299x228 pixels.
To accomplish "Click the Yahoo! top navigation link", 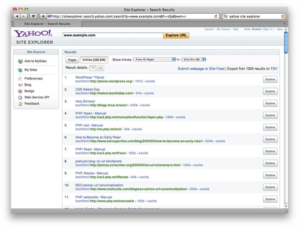I will [209, 29].
